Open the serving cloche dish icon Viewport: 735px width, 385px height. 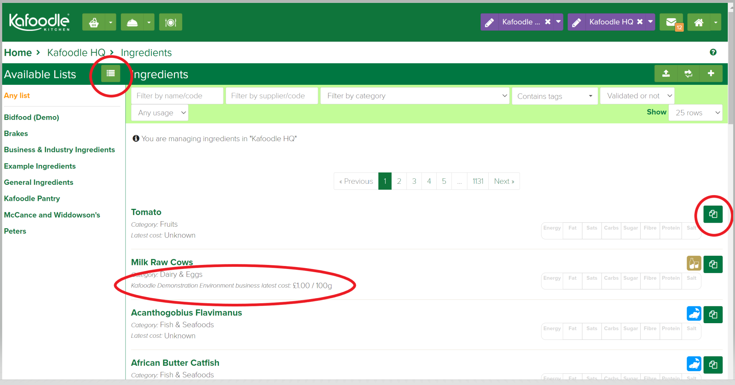132,22
